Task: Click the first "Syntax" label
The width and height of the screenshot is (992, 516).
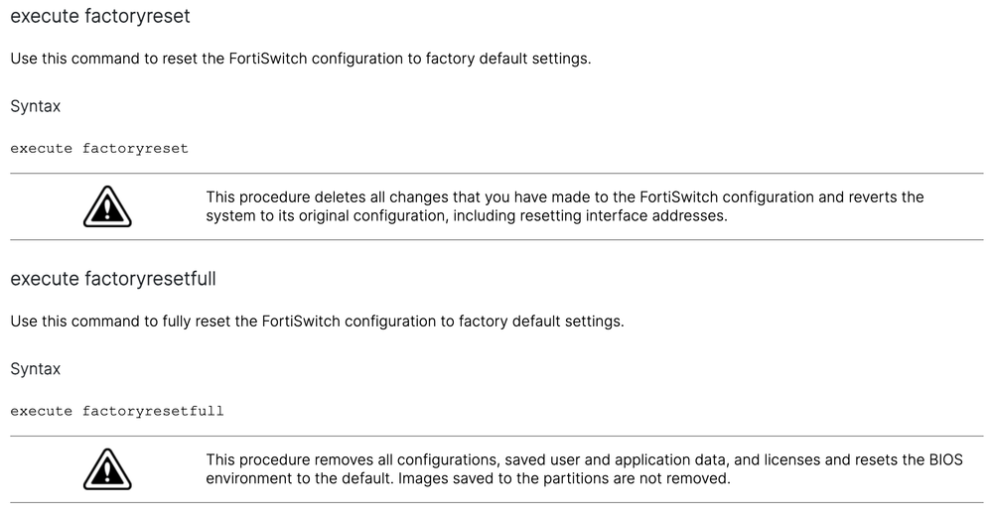Action: pyautogui.click(x=35, y=106)
